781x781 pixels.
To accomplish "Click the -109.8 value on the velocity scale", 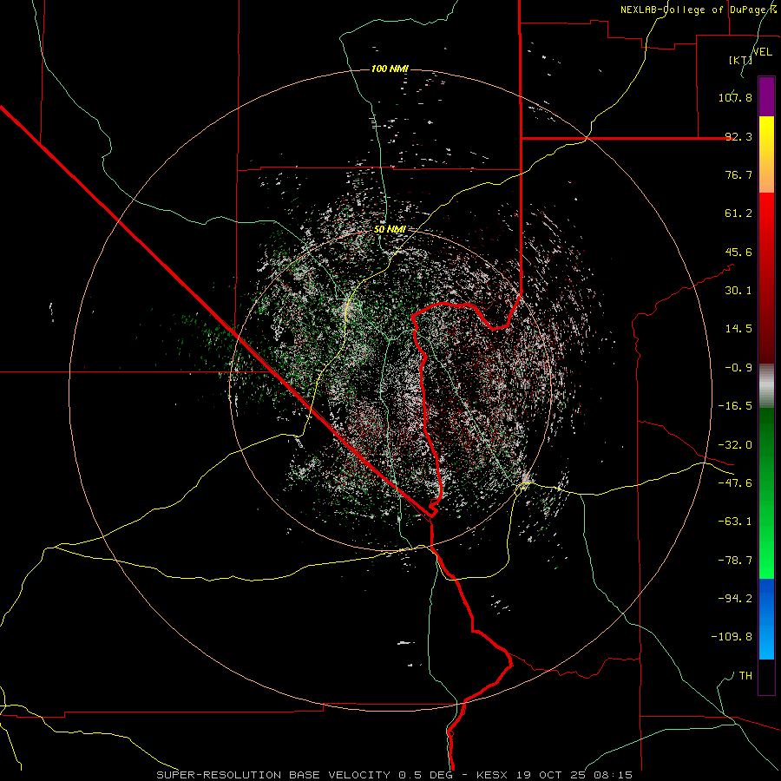I will [732, 637].
